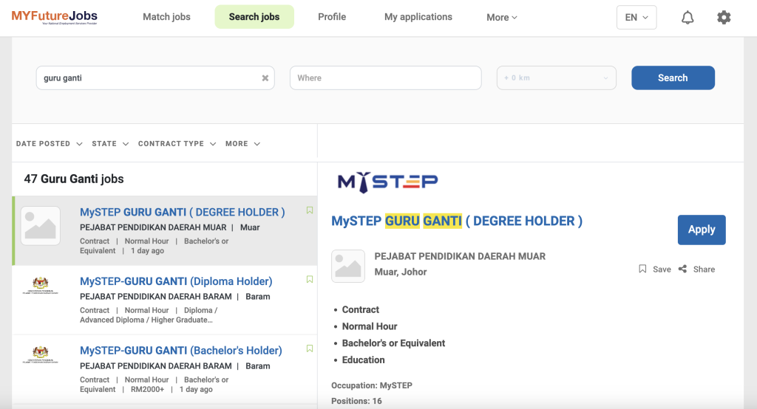Expand the State filter dropdown
The height and width of the screenshot is (409, 757).
pyautogui.click(x=110, y=144)
